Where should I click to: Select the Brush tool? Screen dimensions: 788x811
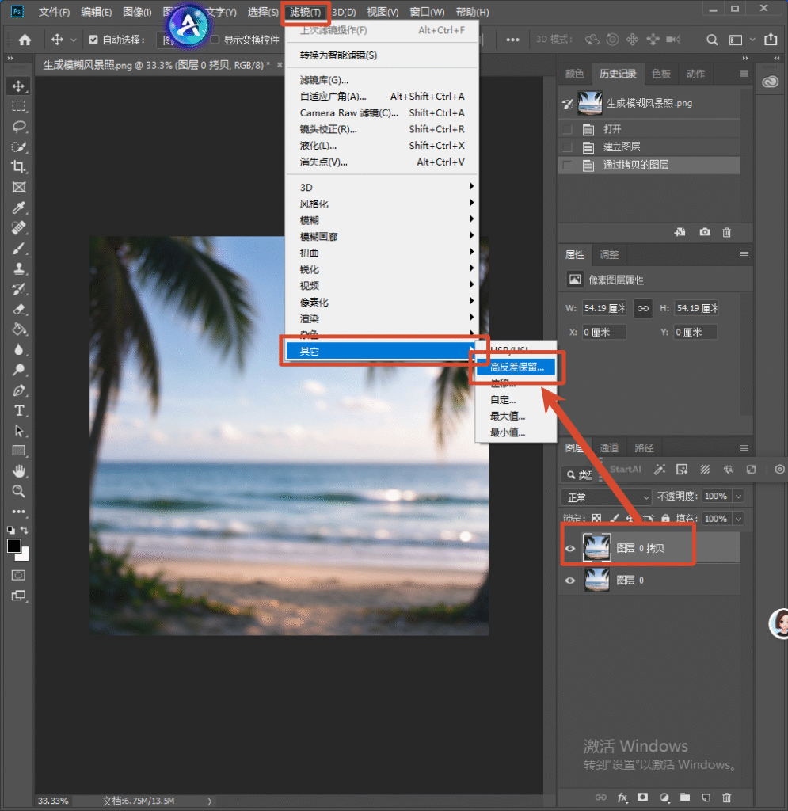(19, 248)
